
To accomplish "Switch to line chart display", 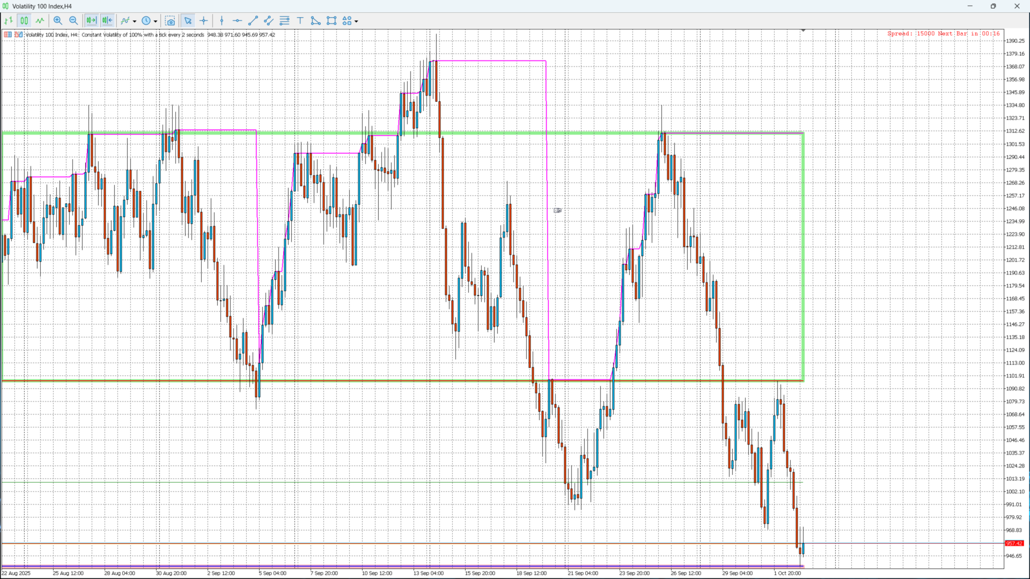I will point(40,21).
